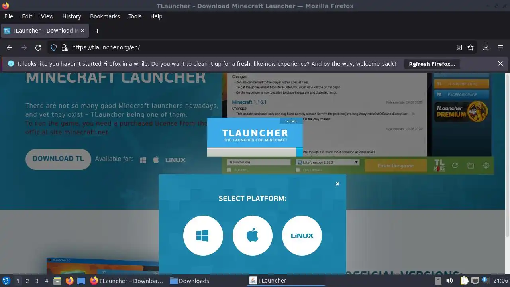Switch to workspace 2
510x287 pixels.
click(x=27, y=281)
